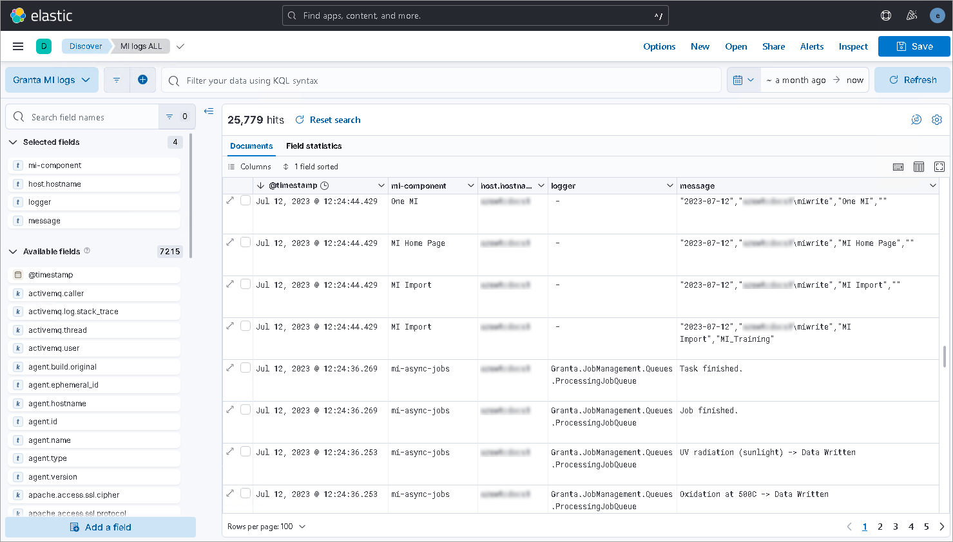Viewport: 953px width, 542px height.
Task: Open the newsfeed celebration icon
Action: (x=911, y=15)
